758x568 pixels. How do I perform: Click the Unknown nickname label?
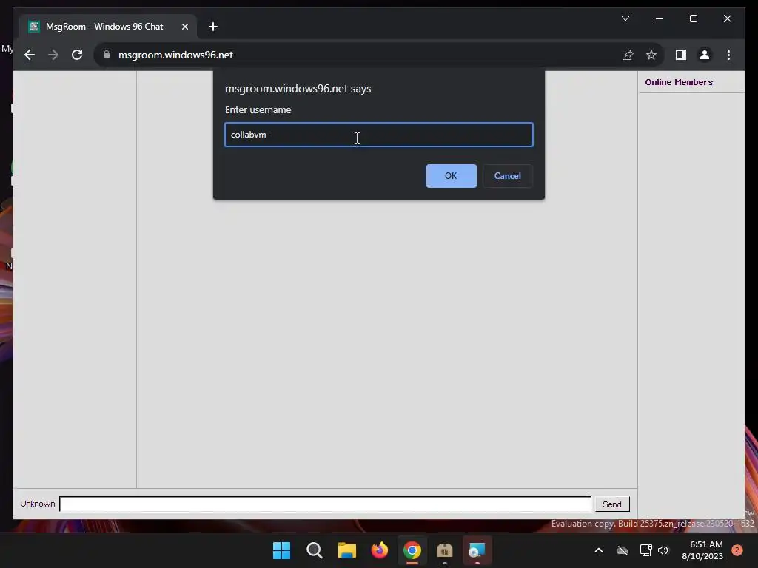tap(37, 504)
